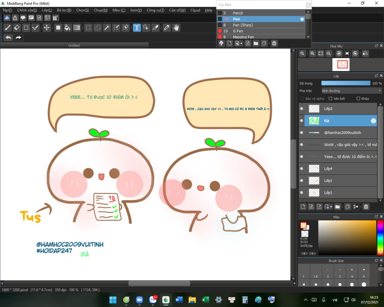Click the Text tool
Image resolution: width=384 pixels, height=307 pixels.
coord(136,28)
